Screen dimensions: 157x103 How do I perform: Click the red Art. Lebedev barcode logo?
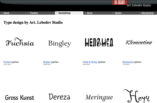click(x=120, y=2)
